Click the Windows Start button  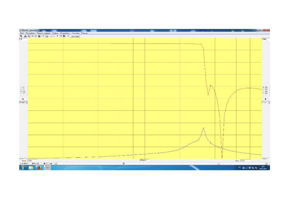coord(22,168)
